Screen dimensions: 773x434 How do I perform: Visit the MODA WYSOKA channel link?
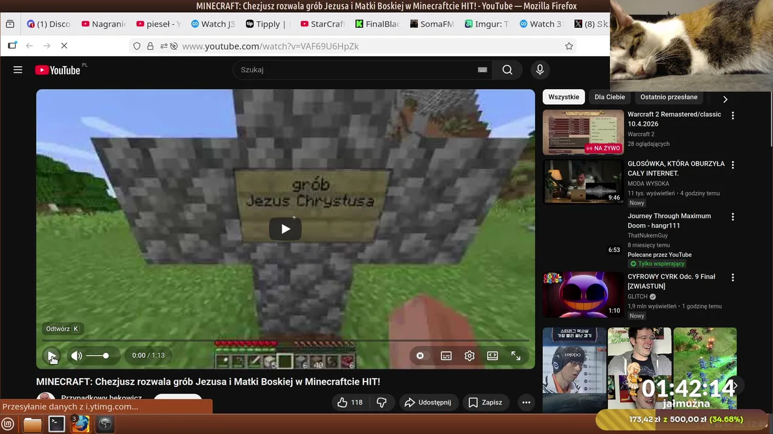648,184
